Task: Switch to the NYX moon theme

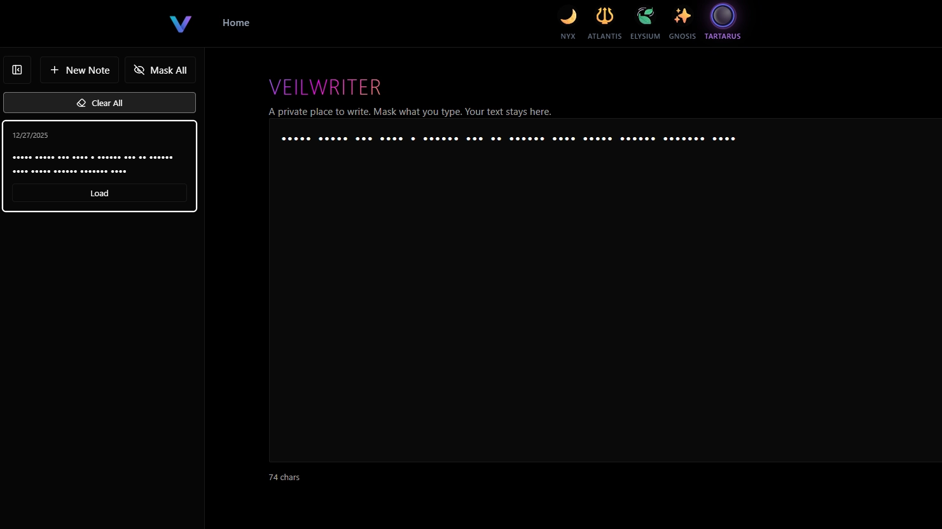Action: click(x=567, y=16)
